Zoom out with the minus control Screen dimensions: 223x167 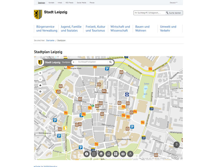click(x=40, y=79)
